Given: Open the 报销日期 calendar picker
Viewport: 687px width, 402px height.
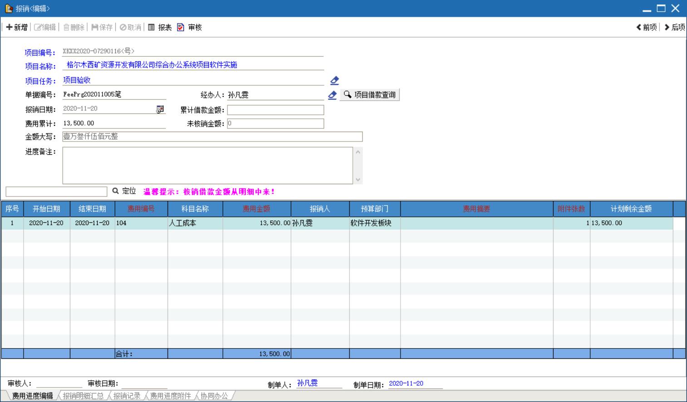Looking at the screenshot, I should click(x=160, y=109).
